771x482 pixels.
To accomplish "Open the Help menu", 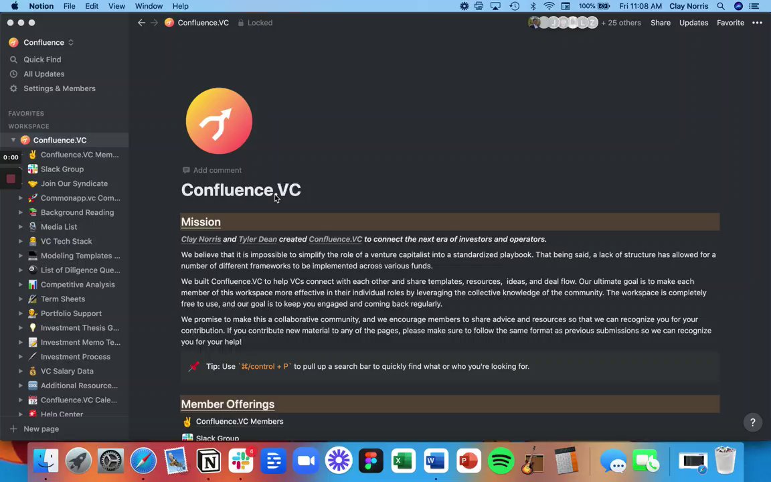I will (x=181, y=6).
